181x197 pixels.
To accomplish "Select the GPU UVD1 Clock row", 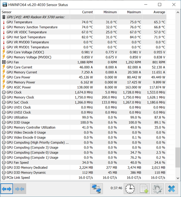I will 83,107.
